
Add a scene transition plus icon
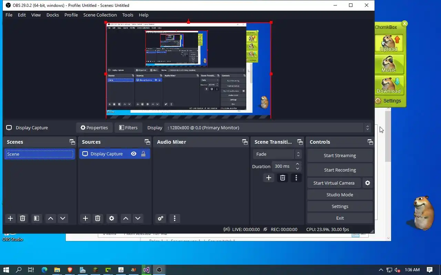pos(269,178)
